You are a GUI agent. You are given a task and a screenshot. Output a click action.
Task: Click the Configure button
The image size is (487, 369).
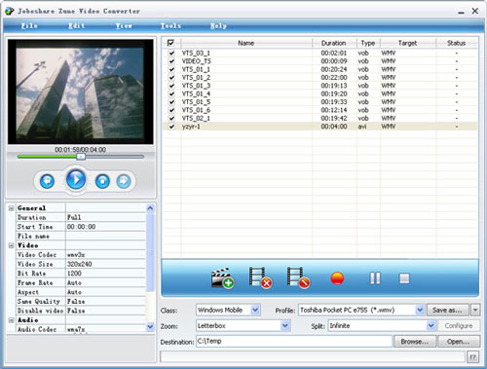(x=459, y=325)
